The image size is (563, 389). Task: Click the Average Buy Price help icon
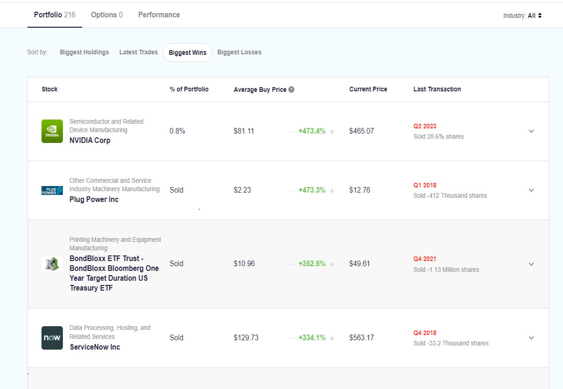pos(291,90)
